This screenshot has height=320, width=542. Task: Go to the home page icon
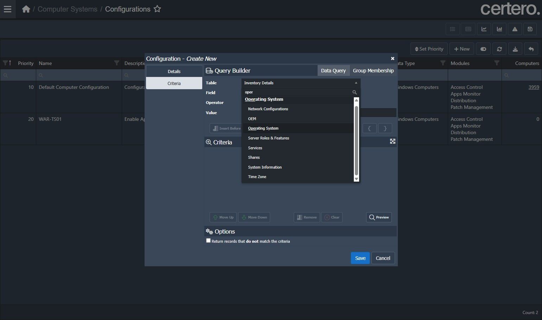tap(26, 9)
